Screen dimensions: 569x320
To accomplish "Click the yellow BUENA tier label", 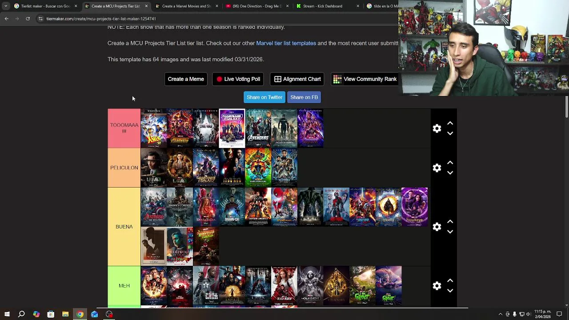I will pos(124,227).
